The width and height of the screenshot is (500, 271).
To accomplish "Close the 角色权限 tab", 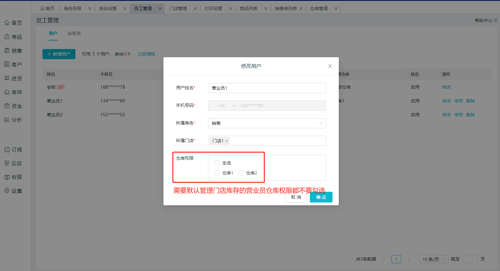I will [x=90, y=8].
